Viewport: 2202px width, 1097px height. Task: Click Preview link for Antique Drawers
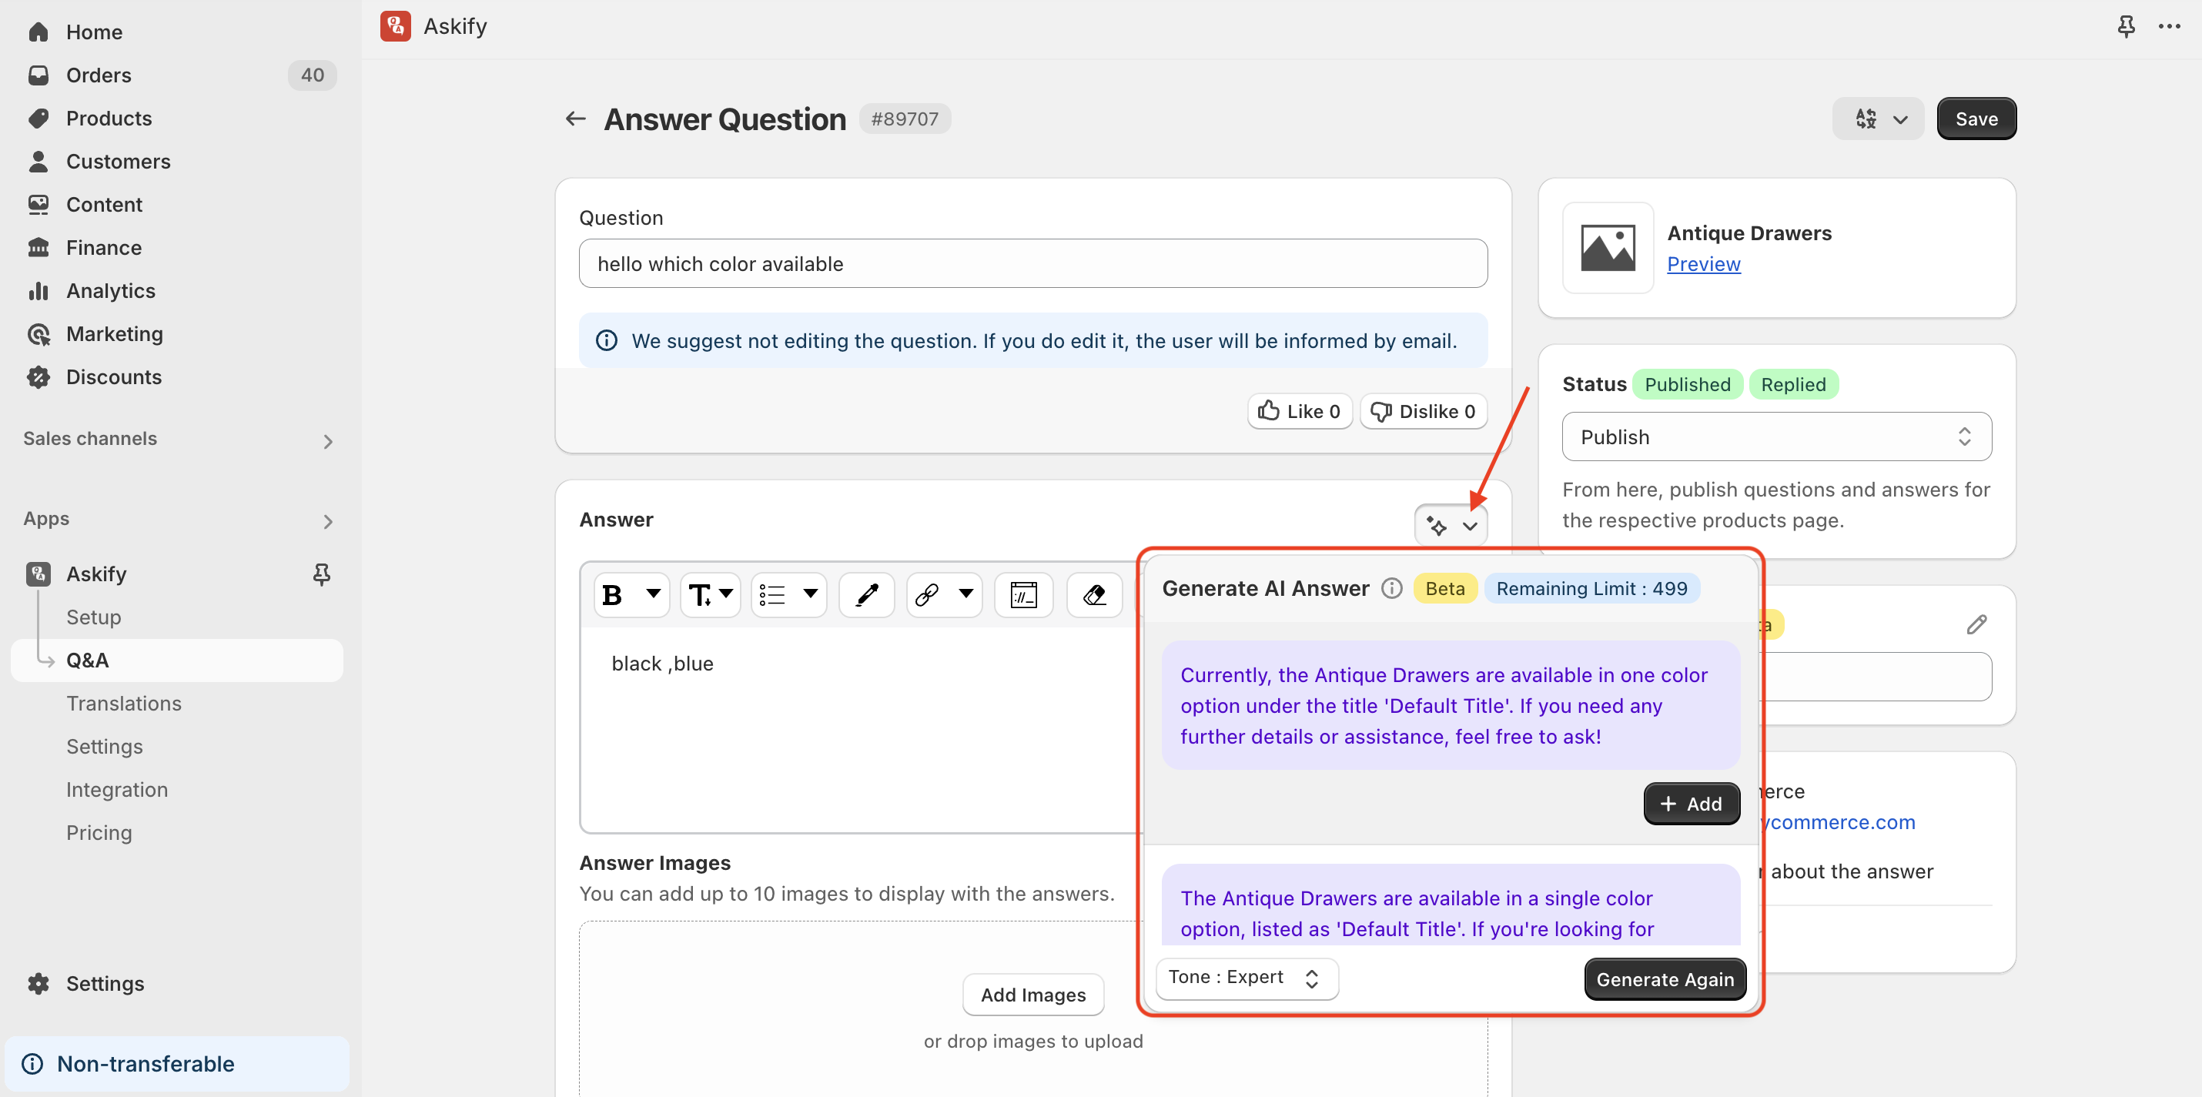pyautogui.click(x=1703, y=264)
